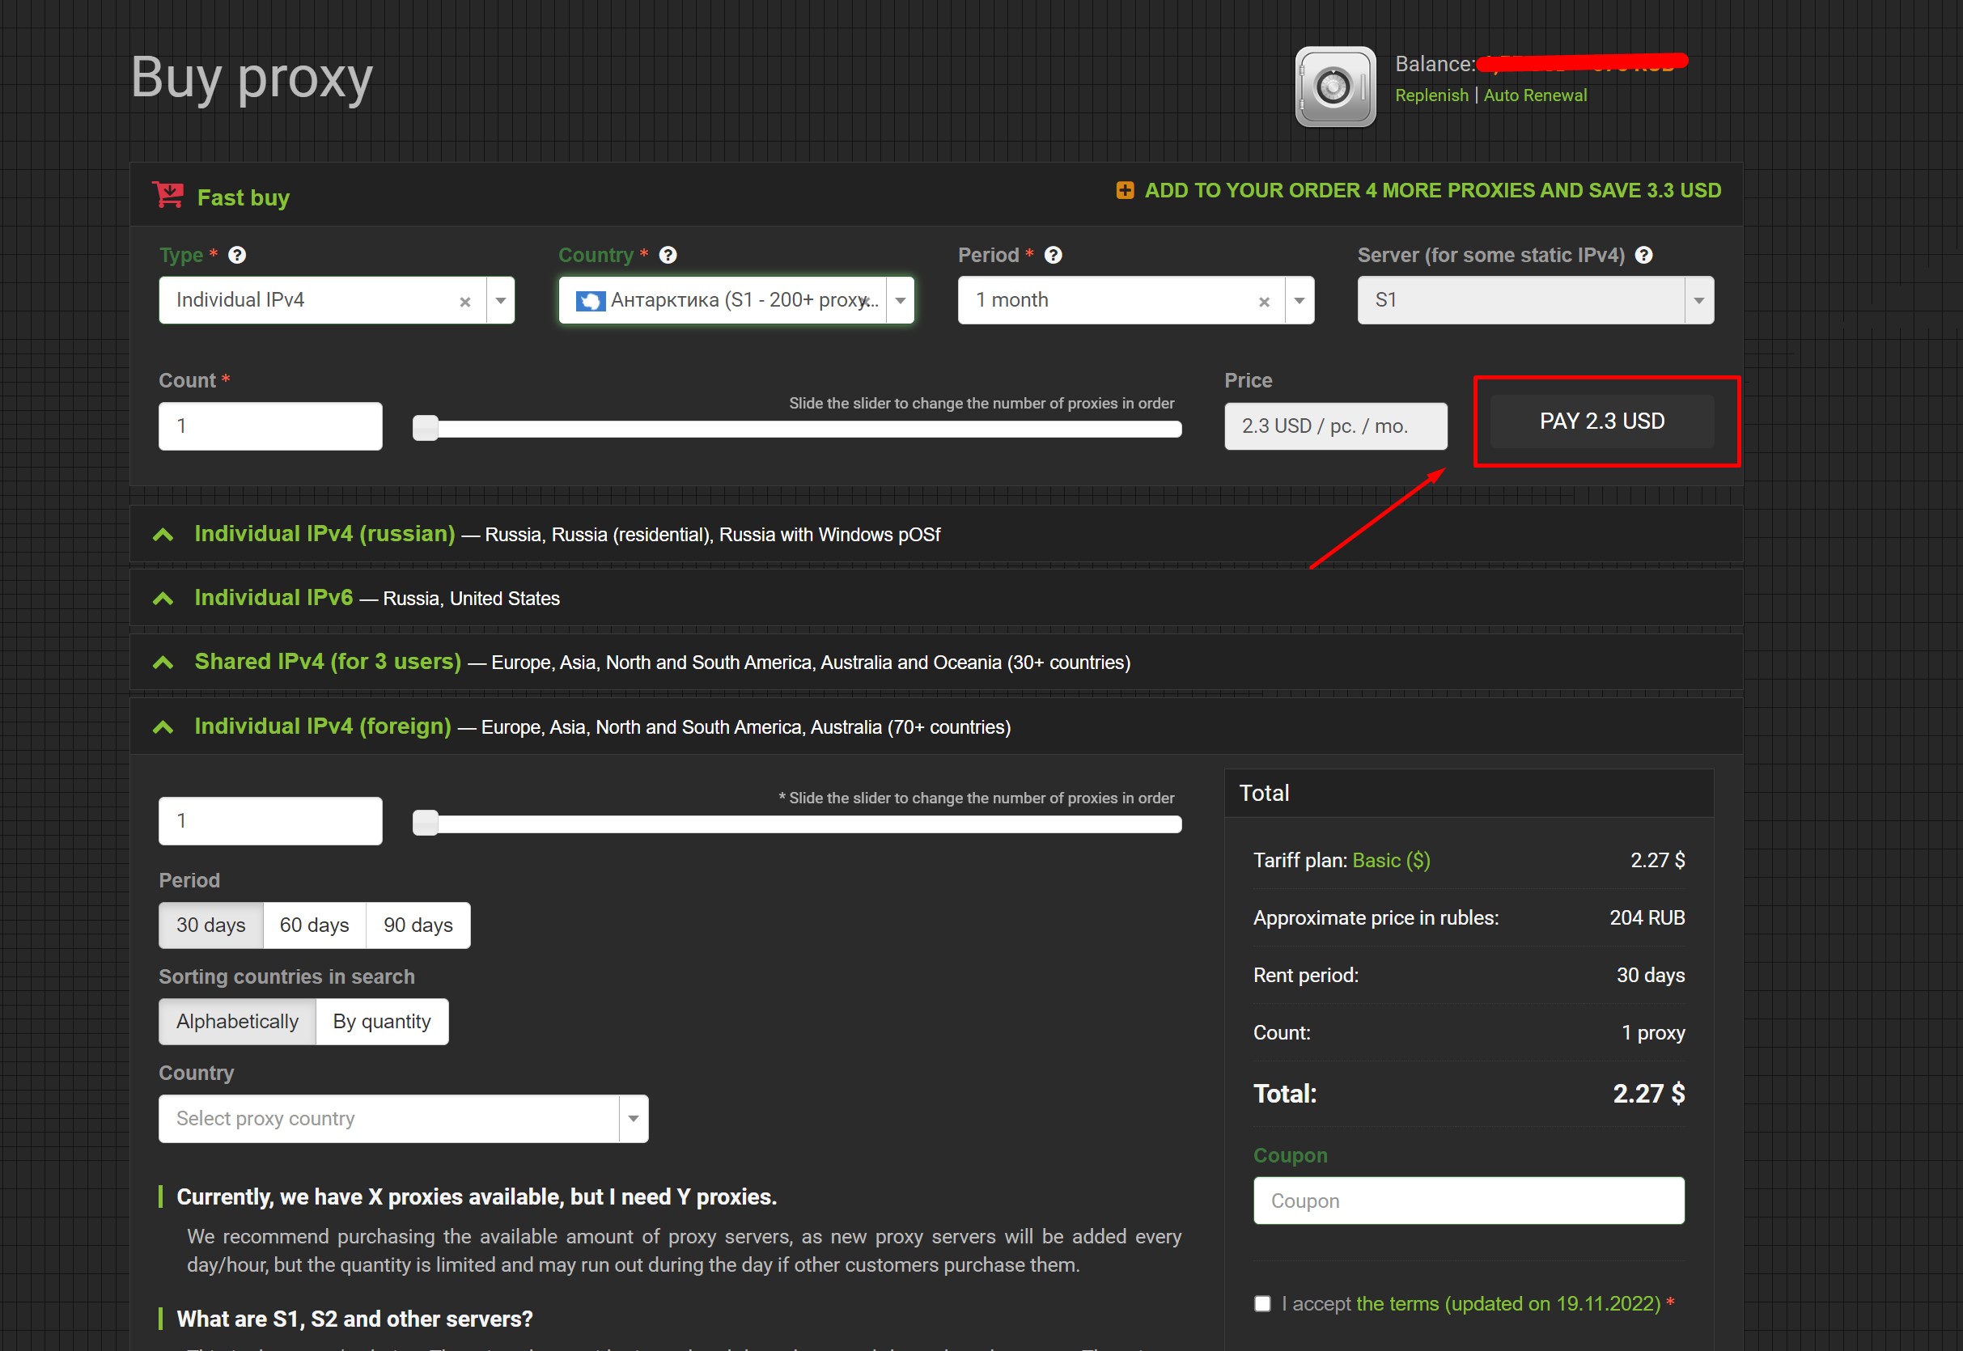Select the 90 days period option
This screenshot has height=1351, width=1963.
pyautogui.click(x=418, y=925)
